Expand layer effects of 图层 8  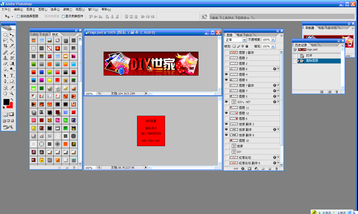pos(278,69)
